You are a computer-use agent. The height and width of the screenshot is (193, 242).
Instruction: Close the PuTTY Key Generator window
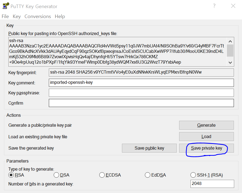(x=233, y=6)
